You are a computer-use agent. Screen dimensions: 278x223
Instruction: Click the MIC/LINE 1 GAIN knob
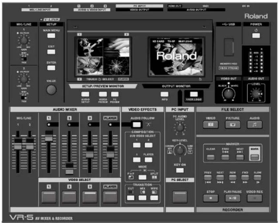[x=24, y=40]
